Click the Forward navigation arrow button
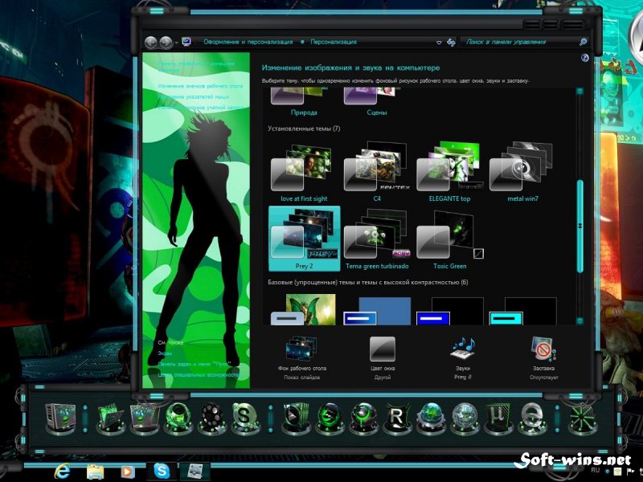Viewport: 643px width, 482px height. click(x=166, y=42)
